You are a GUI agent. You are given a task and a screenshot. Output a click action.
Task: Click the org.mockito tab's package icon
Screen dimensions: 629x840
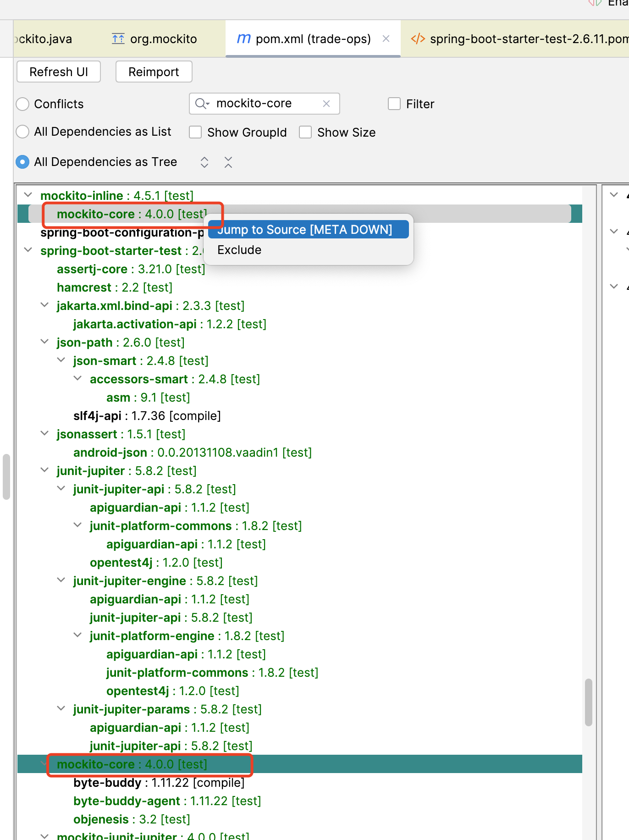pyautogui.click(x=118, y=39)
